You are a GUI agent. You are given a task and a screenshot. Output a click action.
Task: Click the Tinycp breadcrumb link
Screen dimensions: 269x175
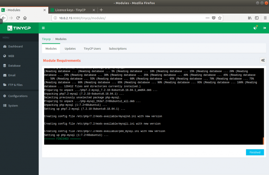point(47,39)
